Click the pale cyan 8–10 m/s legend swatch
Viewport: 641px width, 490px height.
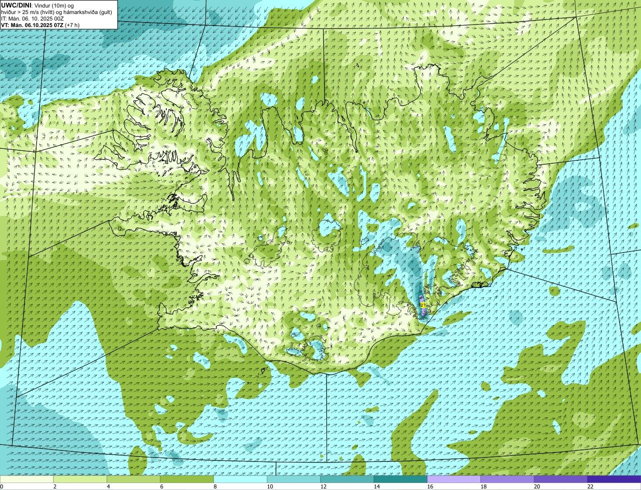pyautogui.click(x=240, y=479)
